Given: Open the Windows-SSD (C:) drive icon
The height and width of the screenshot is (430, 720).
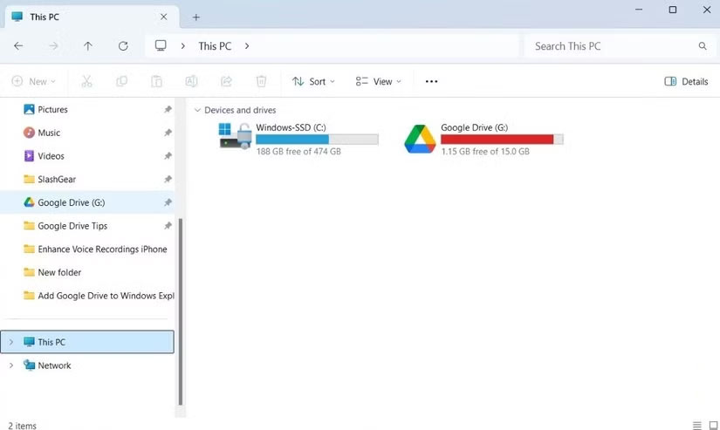Looking at the screenshot, I should coord(235,136).
